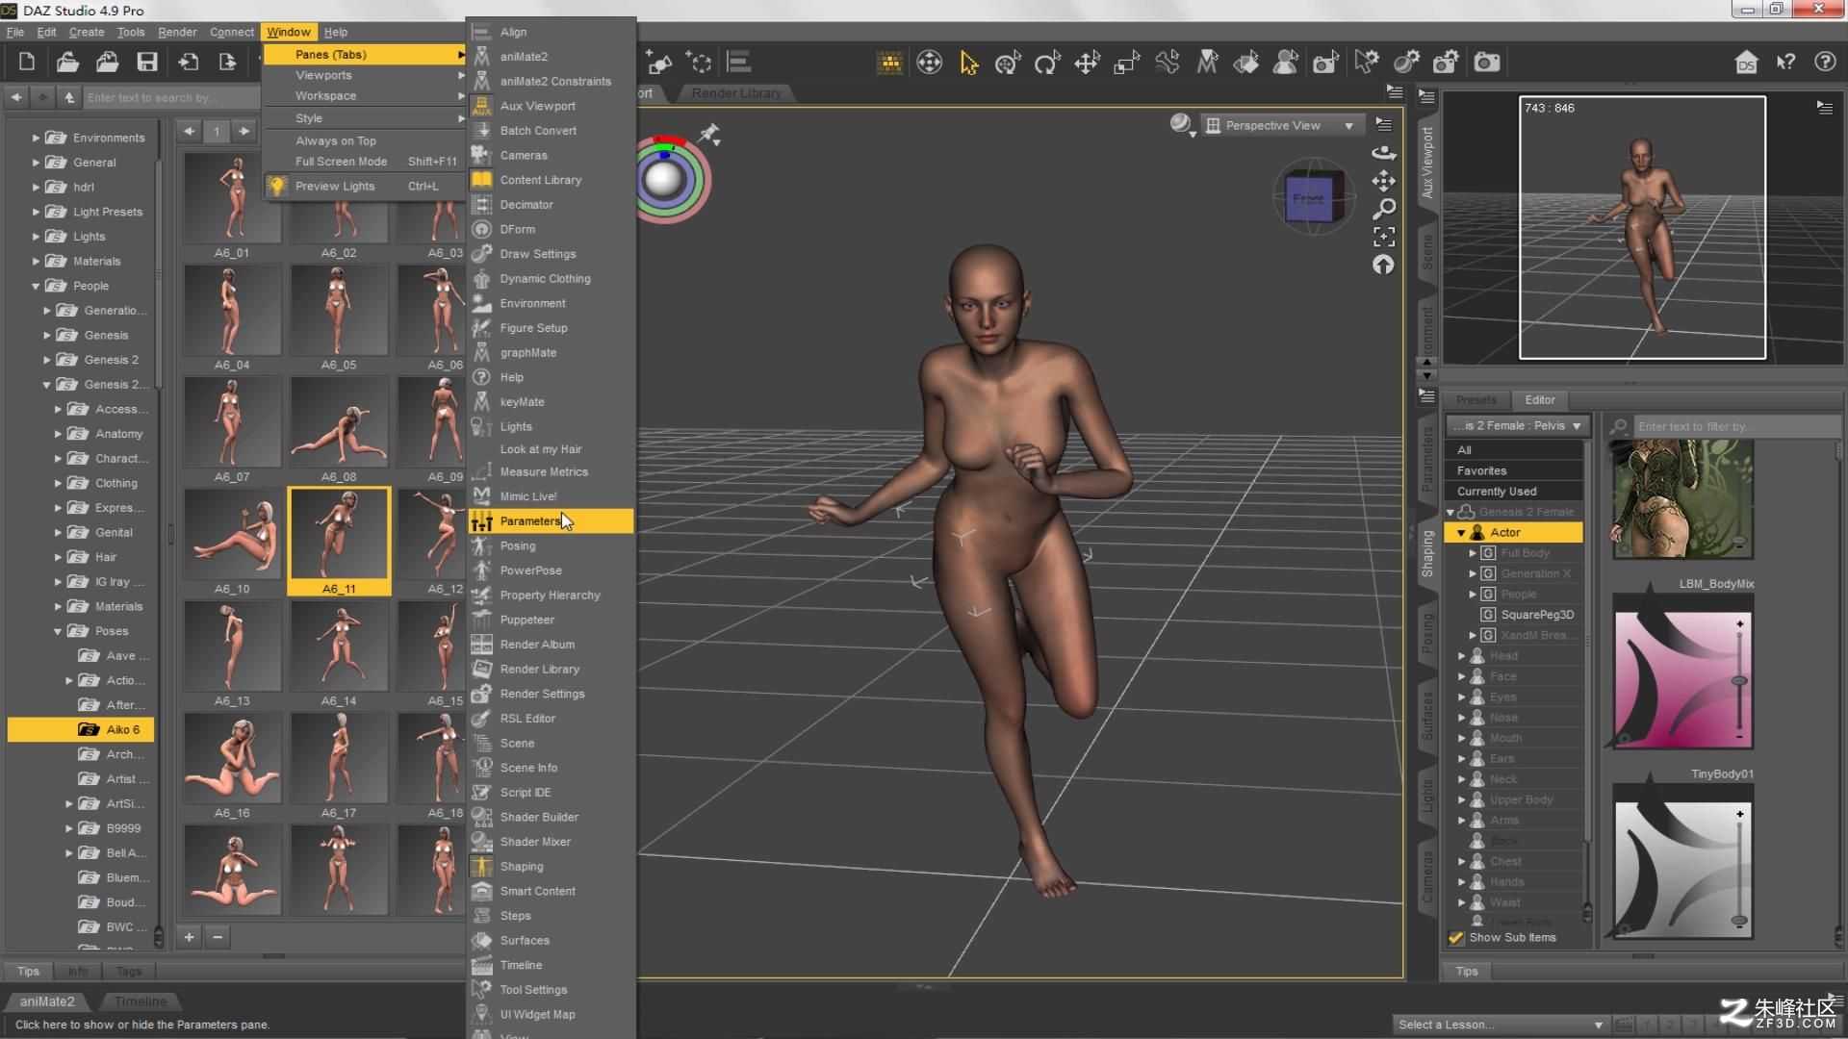Click the viewport pan arrows icon
This screenshot has height=1039, width=1848.
(x=1383, y=181)
